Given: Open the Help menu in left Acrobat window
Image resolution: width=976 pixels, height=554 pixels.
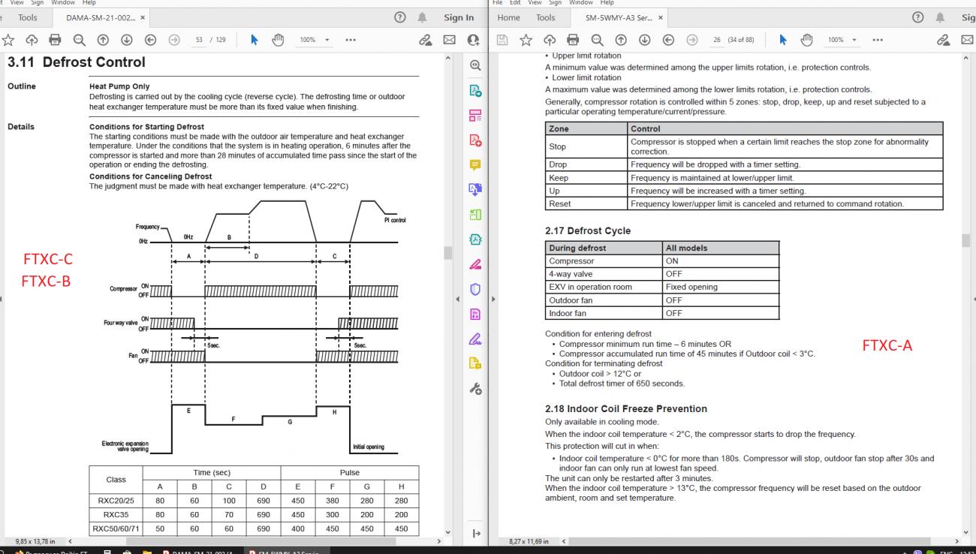Looking at the screenshot, I should pos(89,3).
